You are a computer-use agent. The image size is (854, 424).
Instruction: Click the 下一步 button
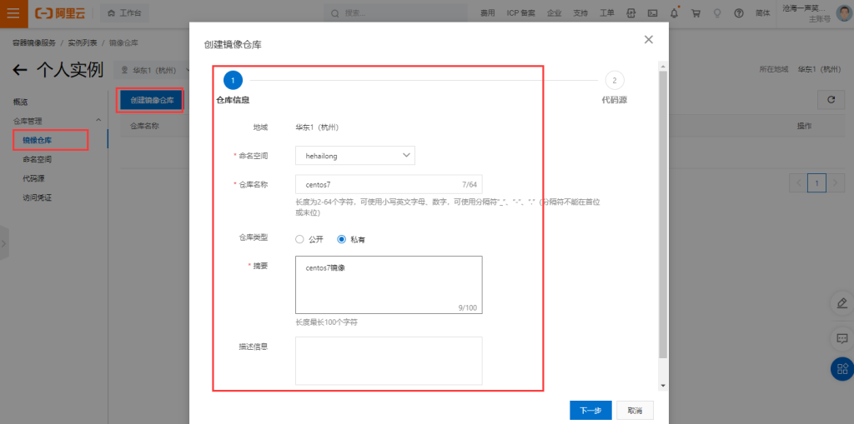coord(590,410)
